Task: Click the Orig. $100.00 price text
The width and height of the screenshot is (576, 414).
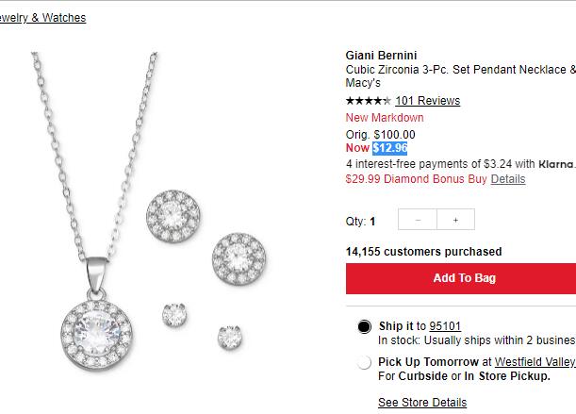Action: (380, 134)
